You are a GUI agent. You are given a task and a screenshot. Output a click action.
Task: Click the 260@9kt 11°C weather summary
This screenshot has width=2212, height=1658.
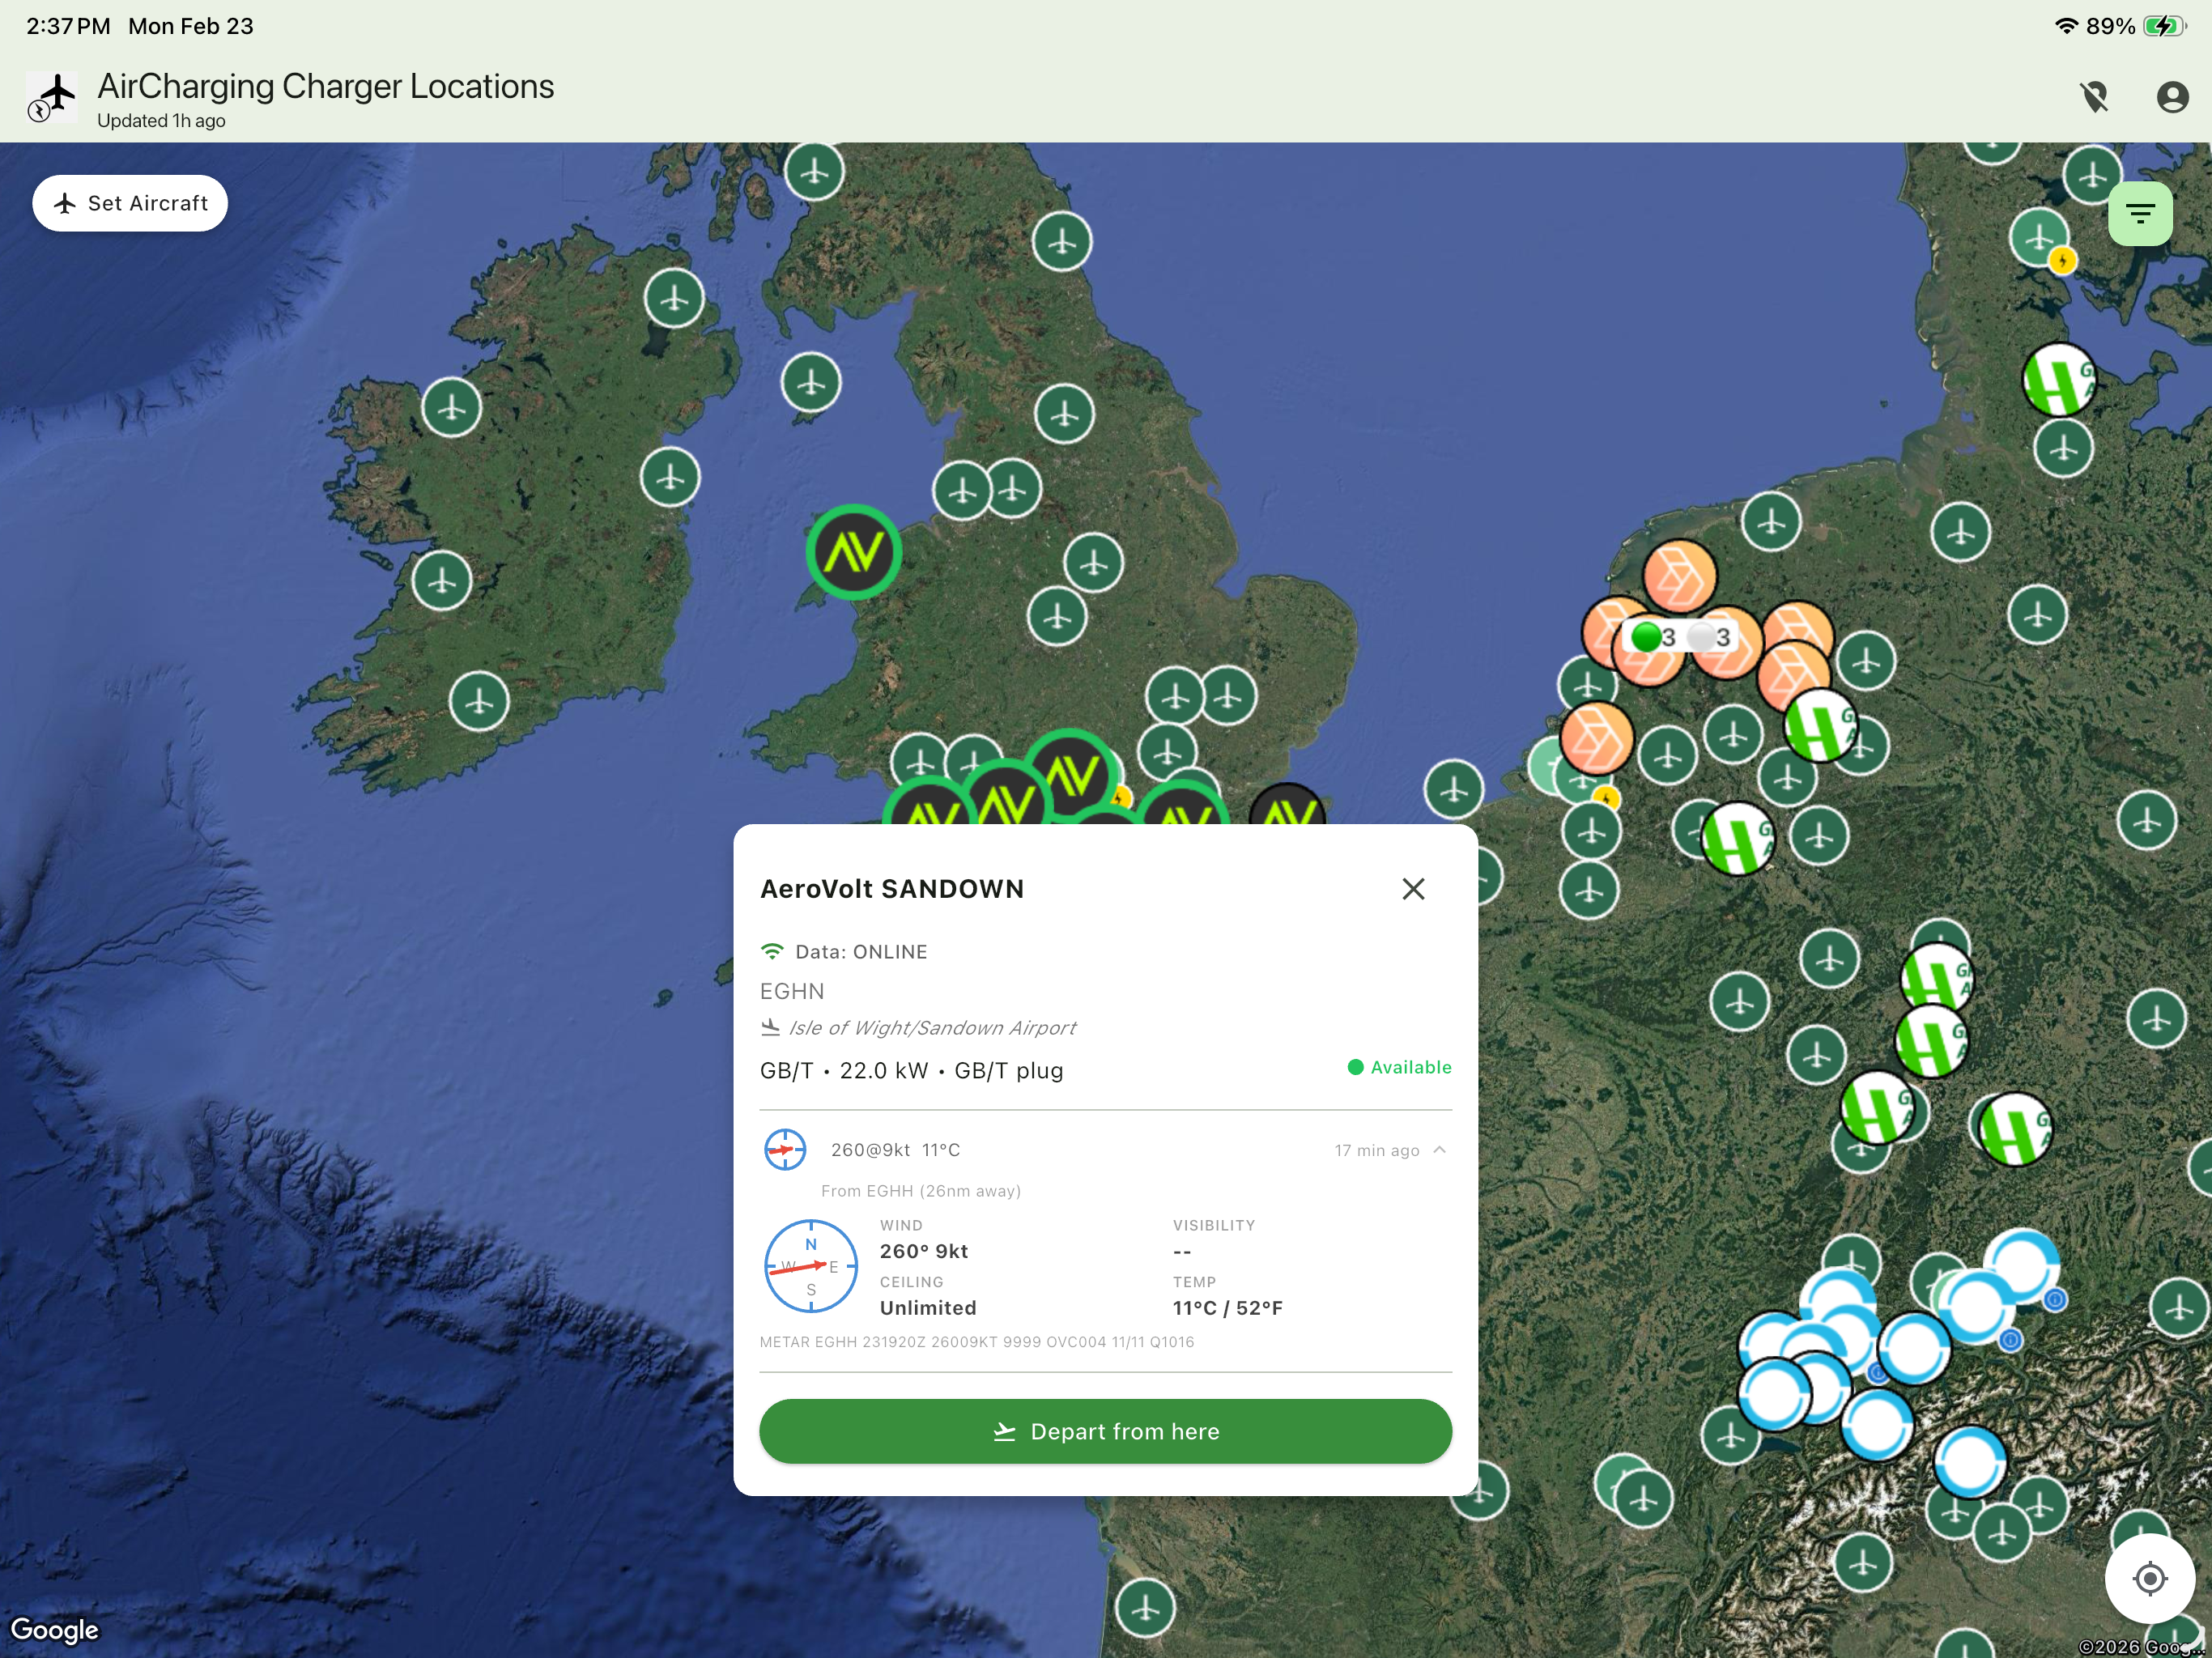(895, 1150)
